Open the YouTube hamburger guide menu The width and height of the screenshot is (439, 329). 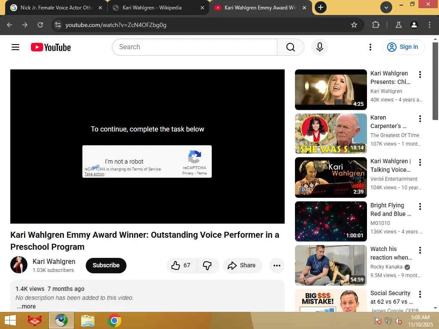click(15, 47)
